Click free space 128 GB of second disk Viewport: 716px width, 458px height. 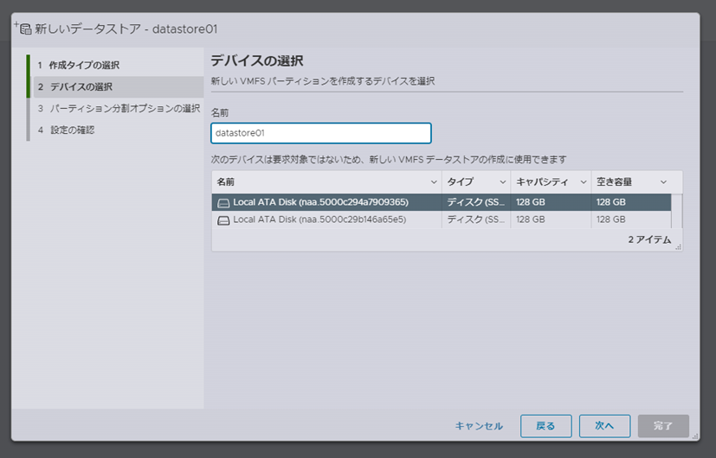(x=611, y=219)
